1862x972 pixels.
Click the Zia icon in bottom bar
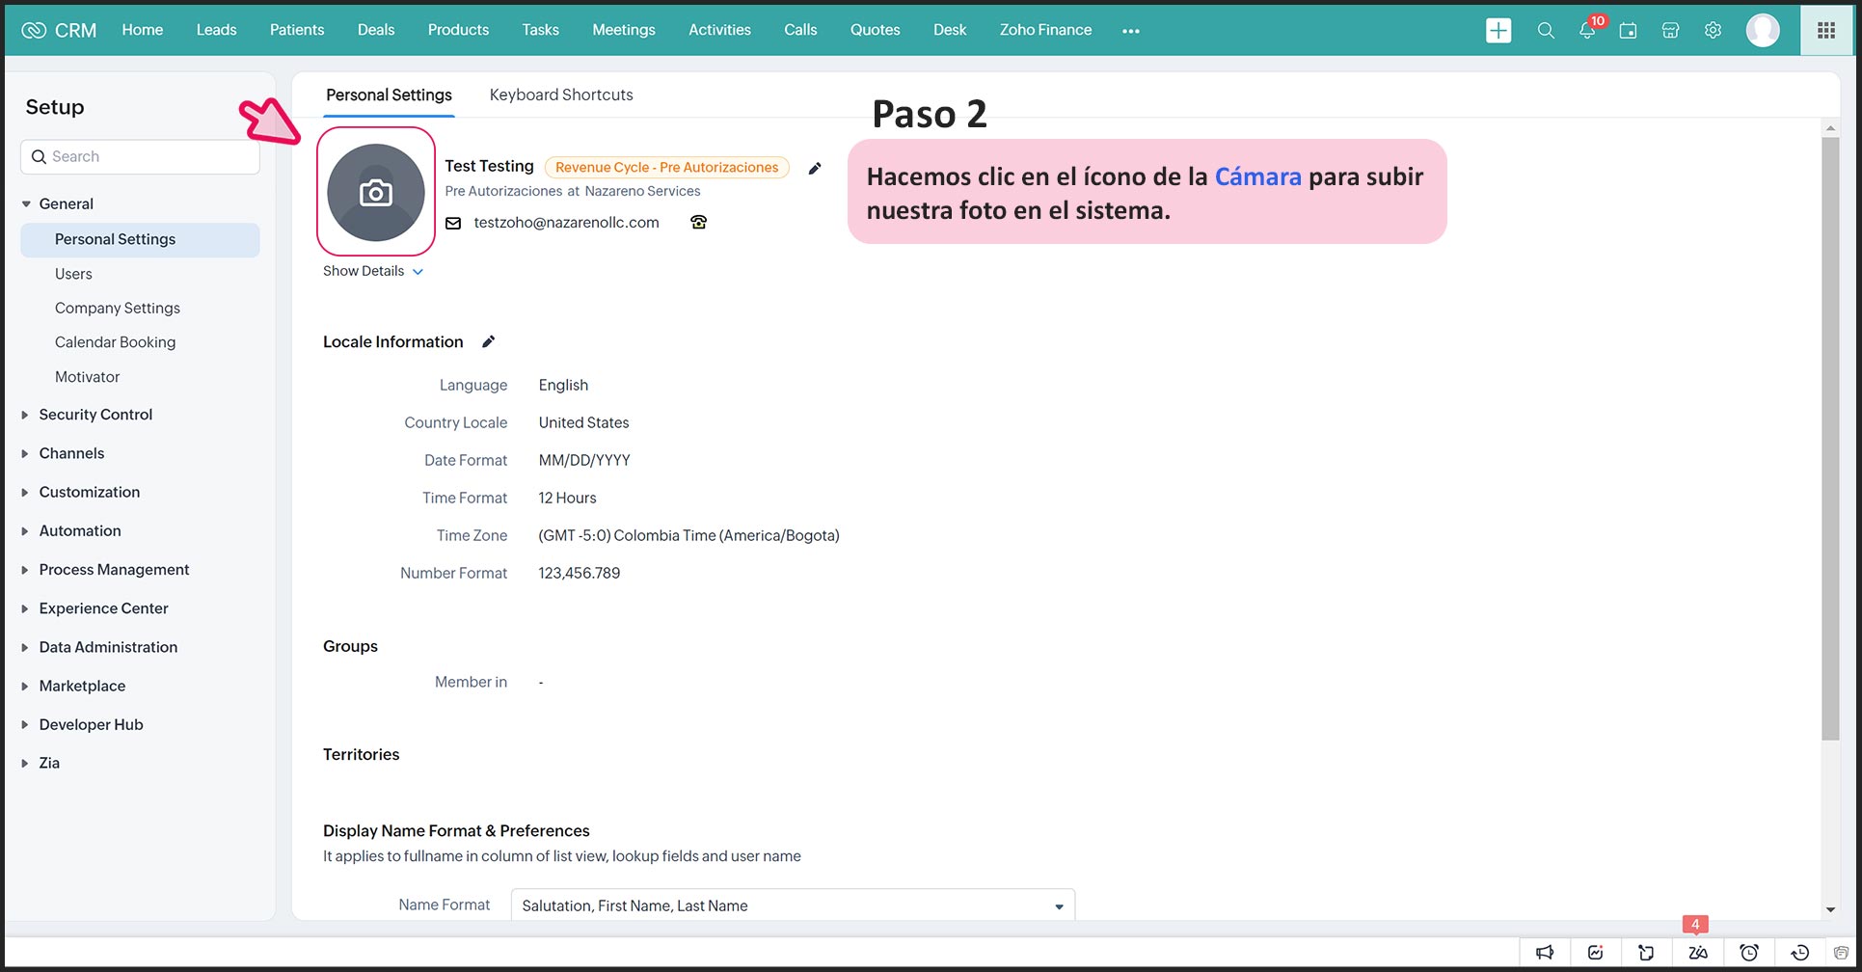coord(1697,953)
